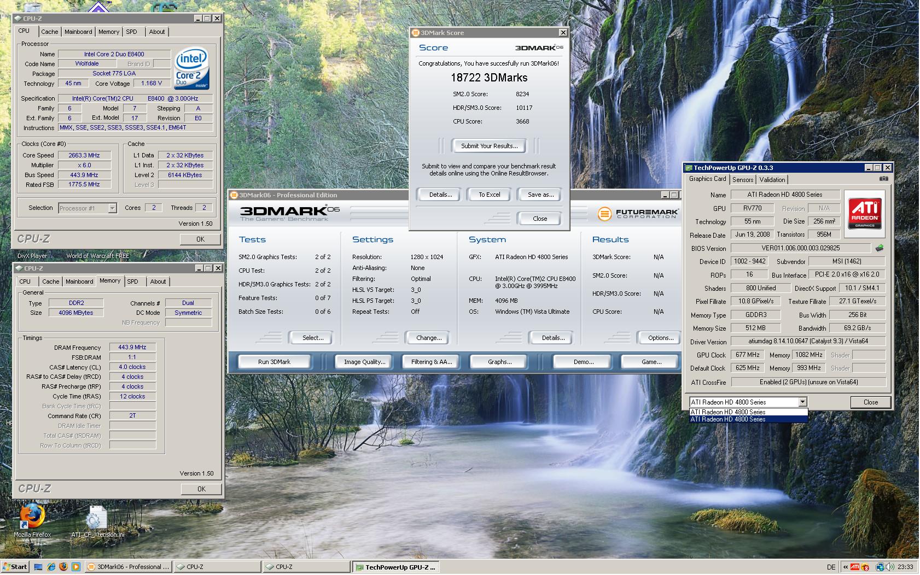Switch to CPU tab in lower CPU-Z
The height and width of the screenshot is (575, 920).
25,281
